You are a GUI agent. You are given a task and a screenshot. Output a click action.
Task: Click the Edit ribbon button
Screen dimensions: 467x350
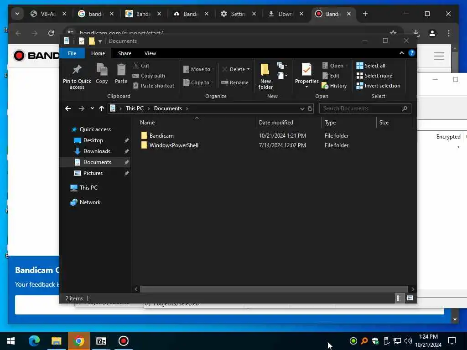pos(331,76)
